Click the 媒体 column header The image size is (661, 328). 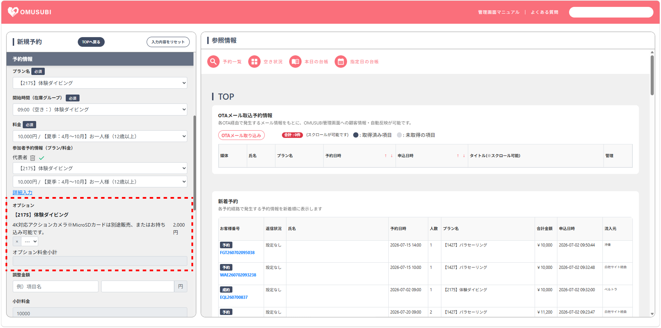233,156
